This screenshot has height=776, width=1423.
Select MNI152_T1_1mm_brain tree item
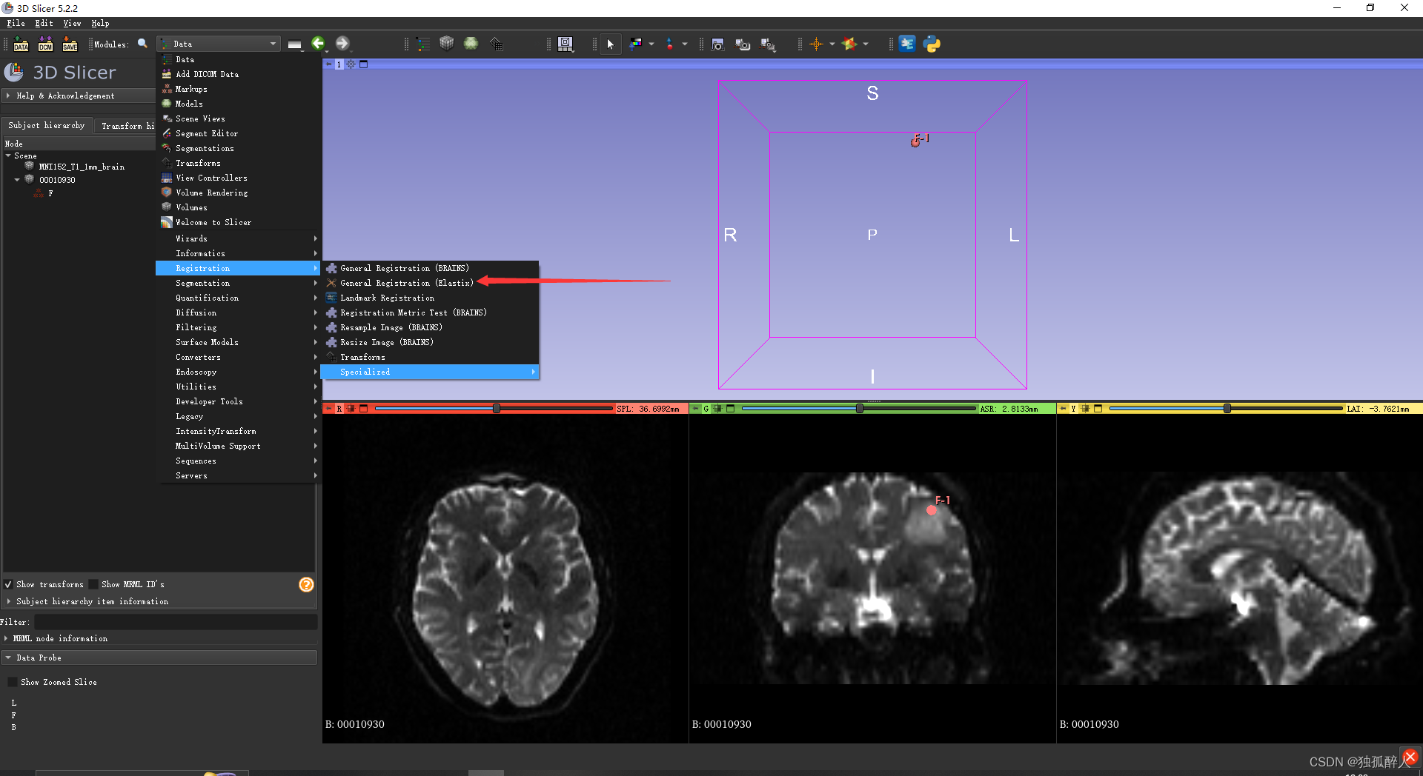click(81, 167)
